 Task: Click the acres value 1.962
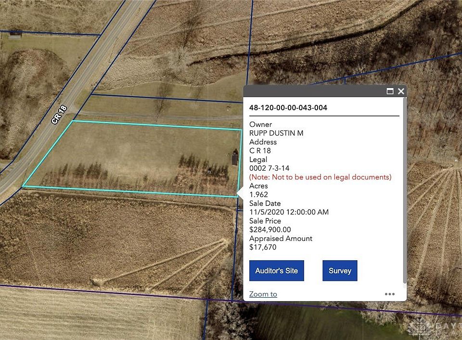pos(258,195)
